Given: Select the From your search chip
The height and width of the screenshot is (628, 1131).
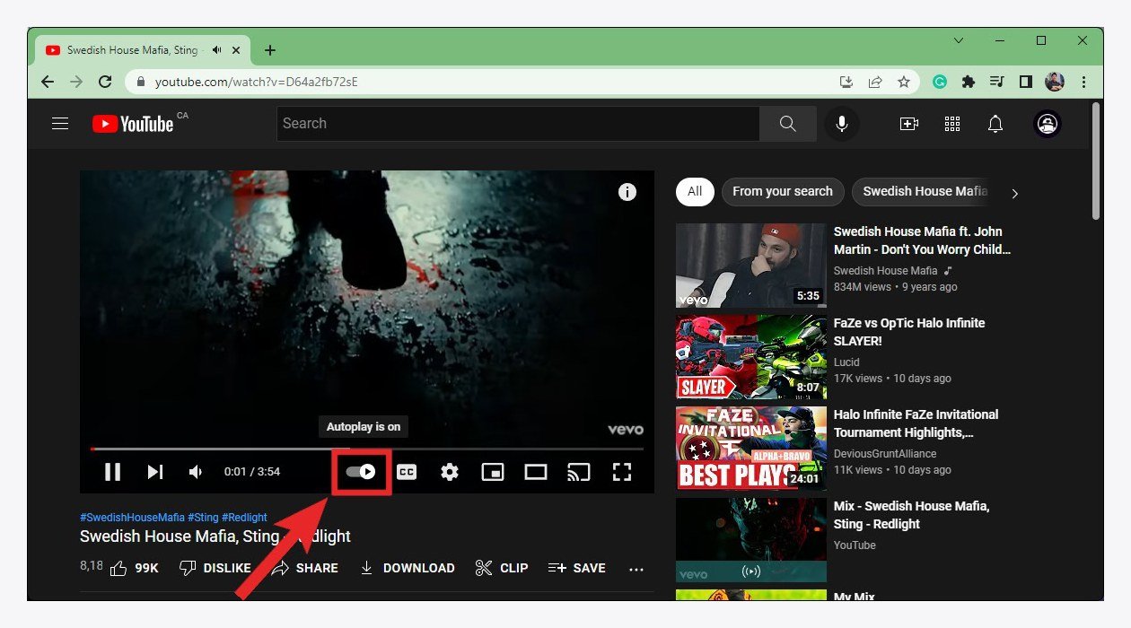Looking at the screenshot, I should [x=783, y=191].
